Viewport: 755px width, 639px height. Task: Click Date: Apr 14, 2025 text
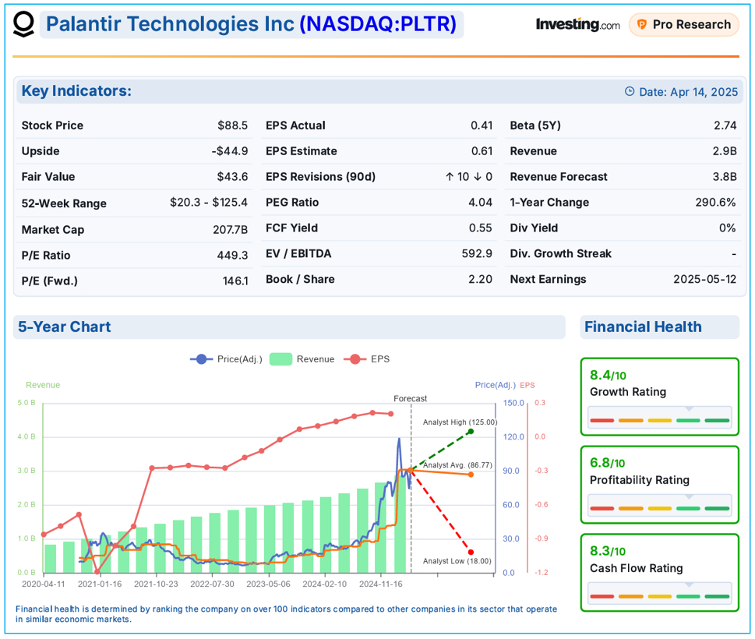pos(688,92)
